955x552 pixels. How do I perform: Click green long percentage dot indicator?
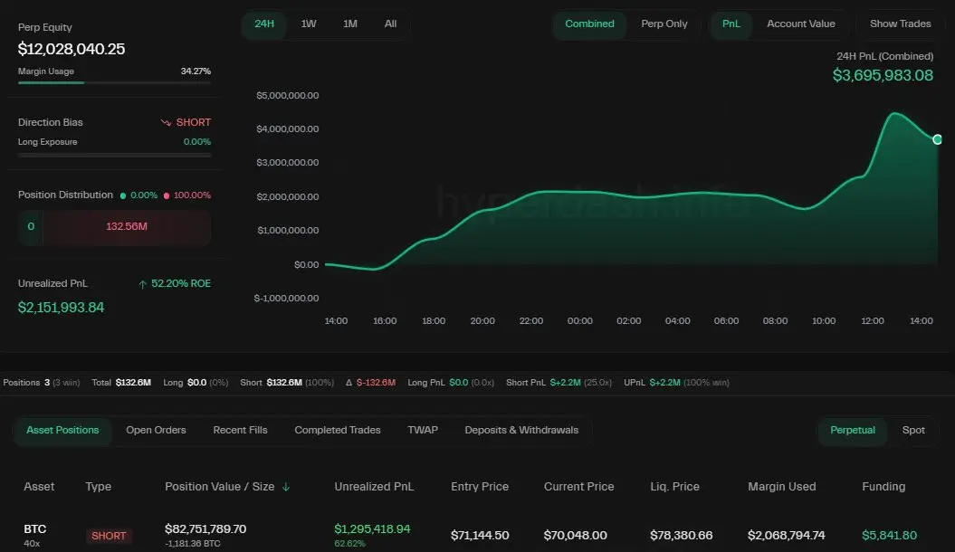tap(123, 195)
